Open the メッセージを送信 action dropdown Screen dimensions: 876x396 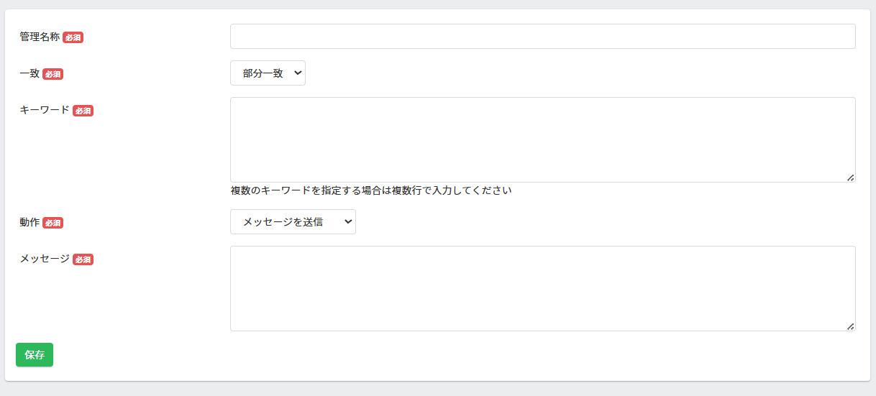point(293,222)
